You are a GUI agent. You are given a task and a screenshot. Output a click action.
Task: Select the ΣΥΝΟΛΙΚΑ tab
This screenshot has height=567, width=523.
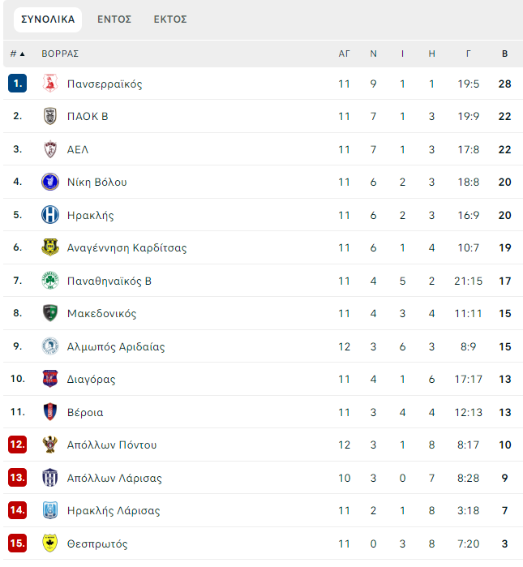(48, 19)
